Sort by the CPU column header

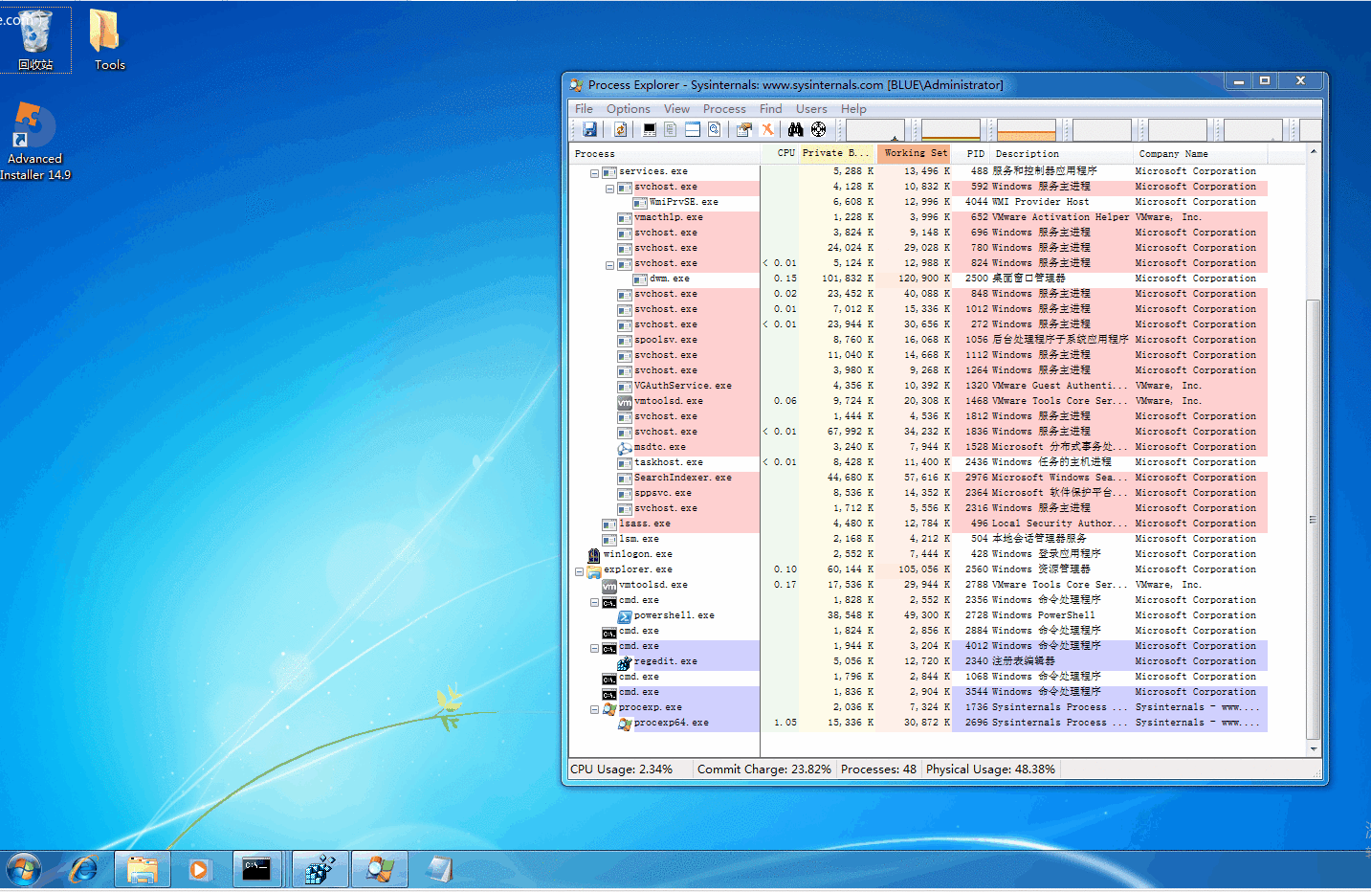tap(780, 153)
